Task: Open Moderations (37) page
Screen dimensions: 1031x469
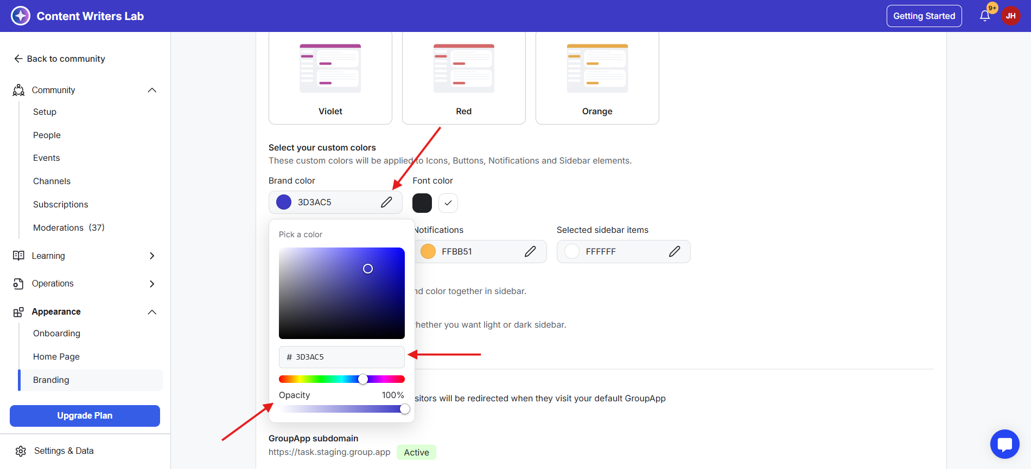Action: pyautogui.click(x=69, y=227)
